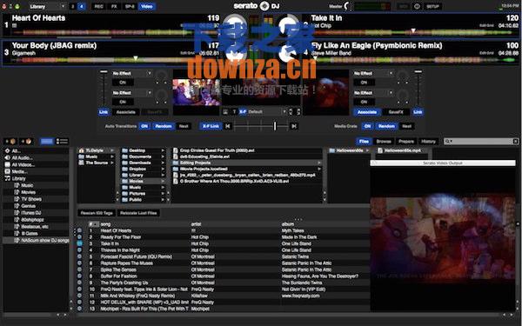Click inside the library search field

click(481, 142)
